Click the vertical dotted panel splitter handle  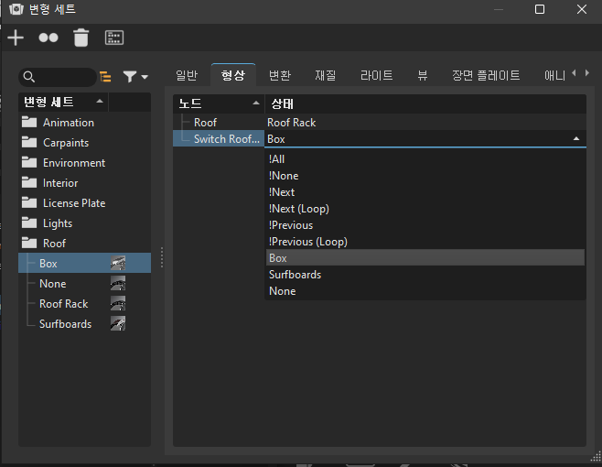click(x=162, y=257)
